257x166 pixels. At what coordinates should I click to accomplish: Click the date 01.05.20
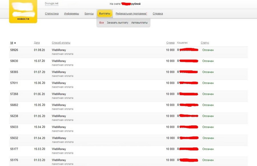tap(39, 116)
